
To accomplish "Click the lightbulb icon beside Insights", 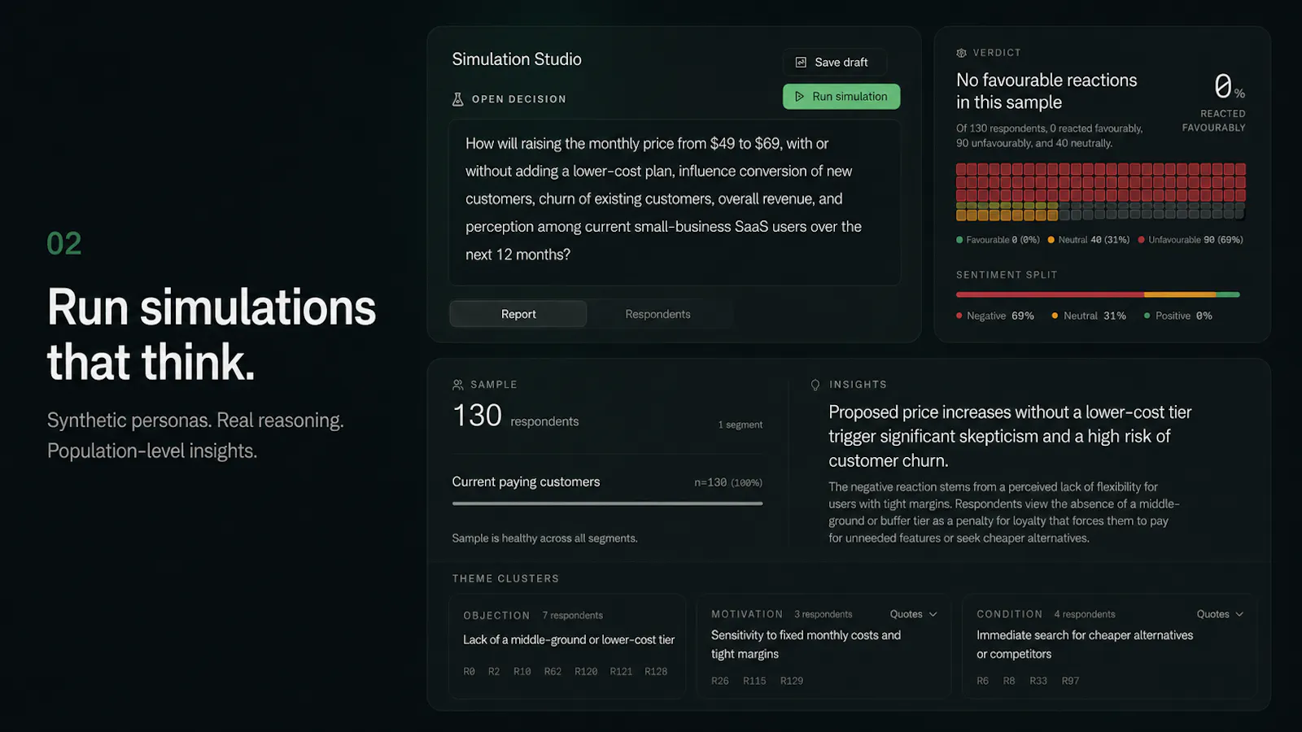I will (x=815, y=385).
